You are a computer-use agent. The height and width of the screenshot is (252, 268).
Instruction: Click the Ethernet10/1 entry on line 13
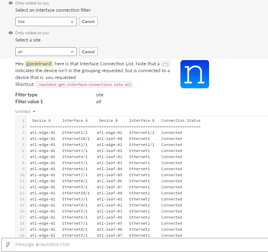coord(76,193)
